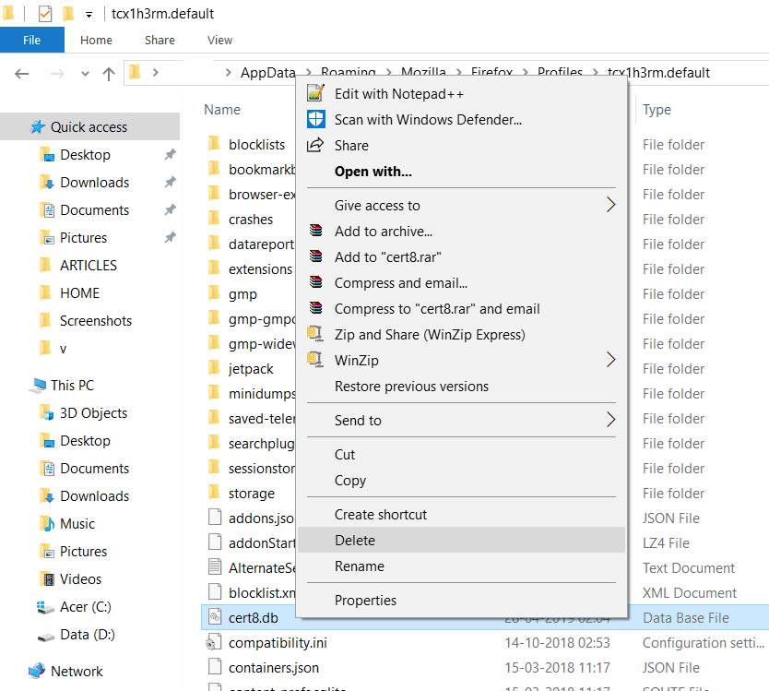
Task: Open Acer (C:) drive in sidebar
Action: [87, 607]
